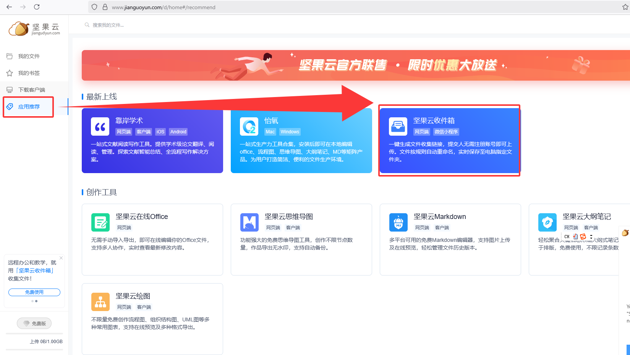630x355 pixels.
Task: Click the address bar URL
Action: coord(164,7)
